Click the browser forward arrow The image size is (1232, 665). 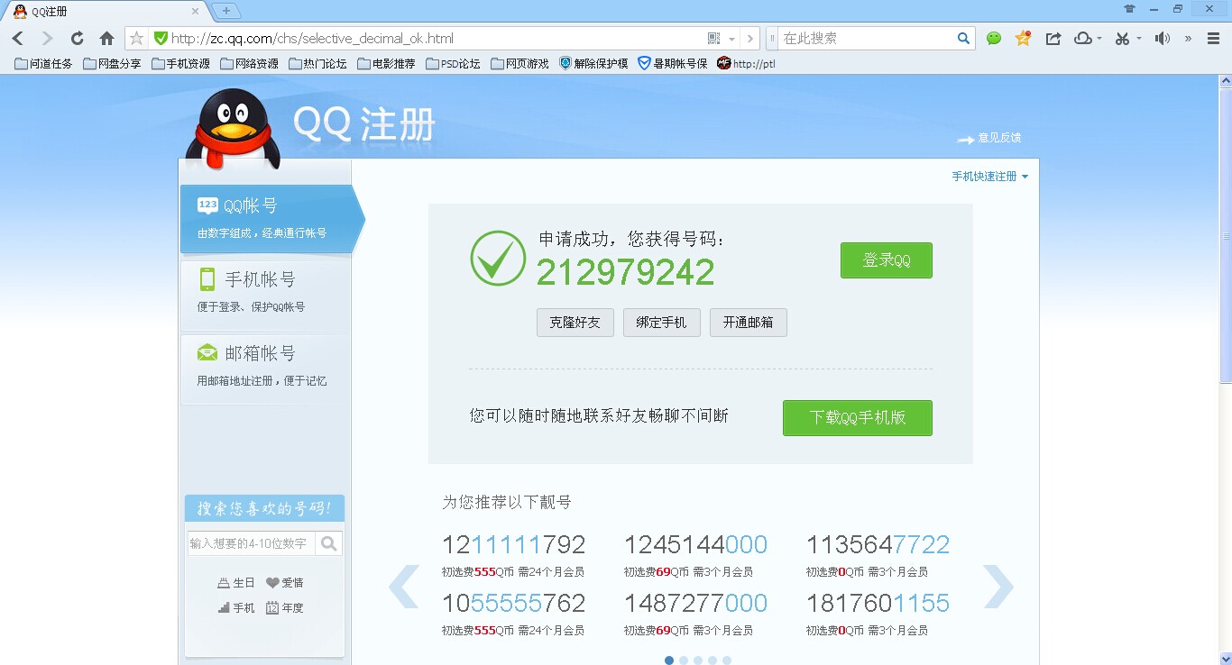tap(47, 38)
